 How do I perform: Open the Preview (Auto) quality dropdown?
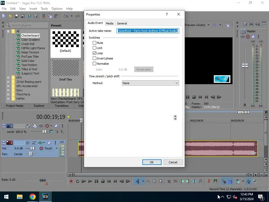click(208, 25)
